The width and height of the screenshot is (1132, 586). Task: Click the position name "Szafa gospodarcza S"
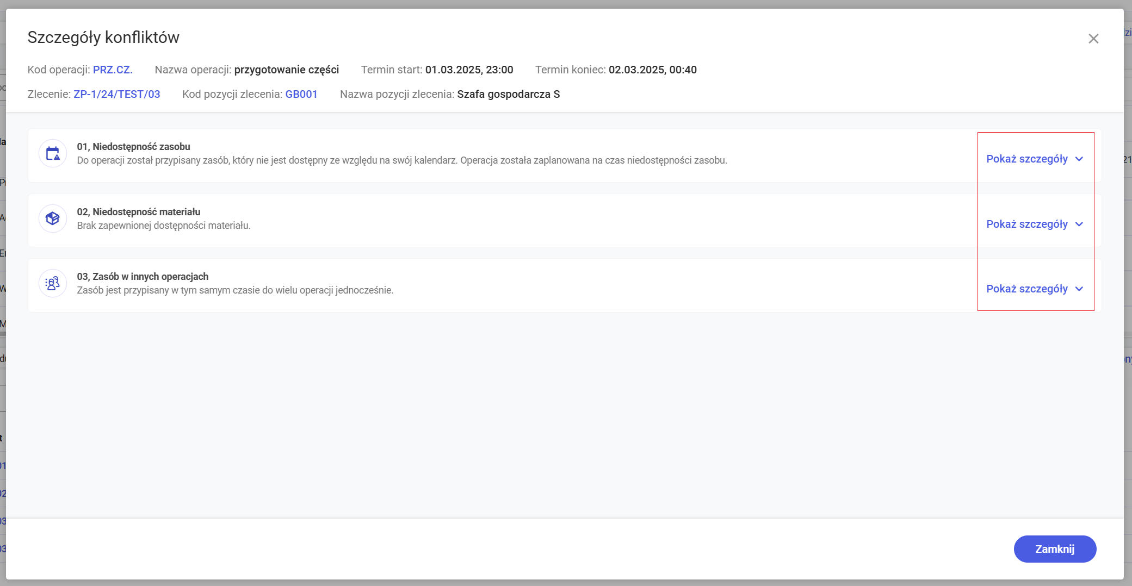(508, 95)
